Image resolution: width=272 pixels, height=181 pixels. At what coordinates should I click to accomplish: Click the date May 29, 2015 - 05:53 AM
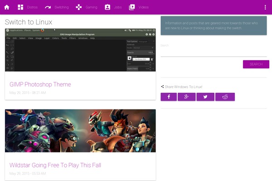tap(28, 173)
